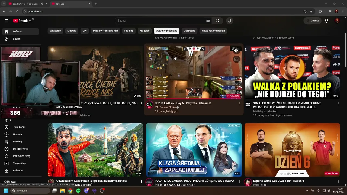347x195 pixels.
Task: Open Twoje filmy in the sidebar
Action: tap(21, 163)
